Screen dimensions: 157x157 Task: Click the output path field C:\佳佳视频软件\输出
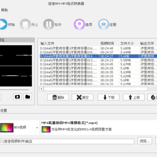click(x=67, y=141)
